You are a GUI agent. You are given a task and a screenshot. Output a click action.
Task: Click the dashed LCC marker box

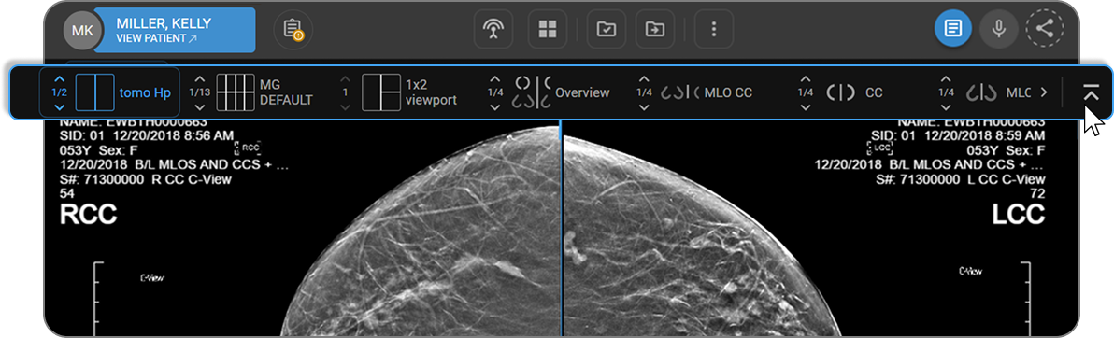coord(880,148)
